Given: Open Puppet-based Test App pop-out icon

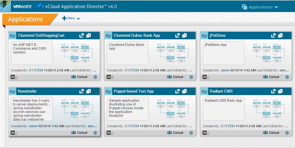Looking at the screenshot, I should point(177,91).
